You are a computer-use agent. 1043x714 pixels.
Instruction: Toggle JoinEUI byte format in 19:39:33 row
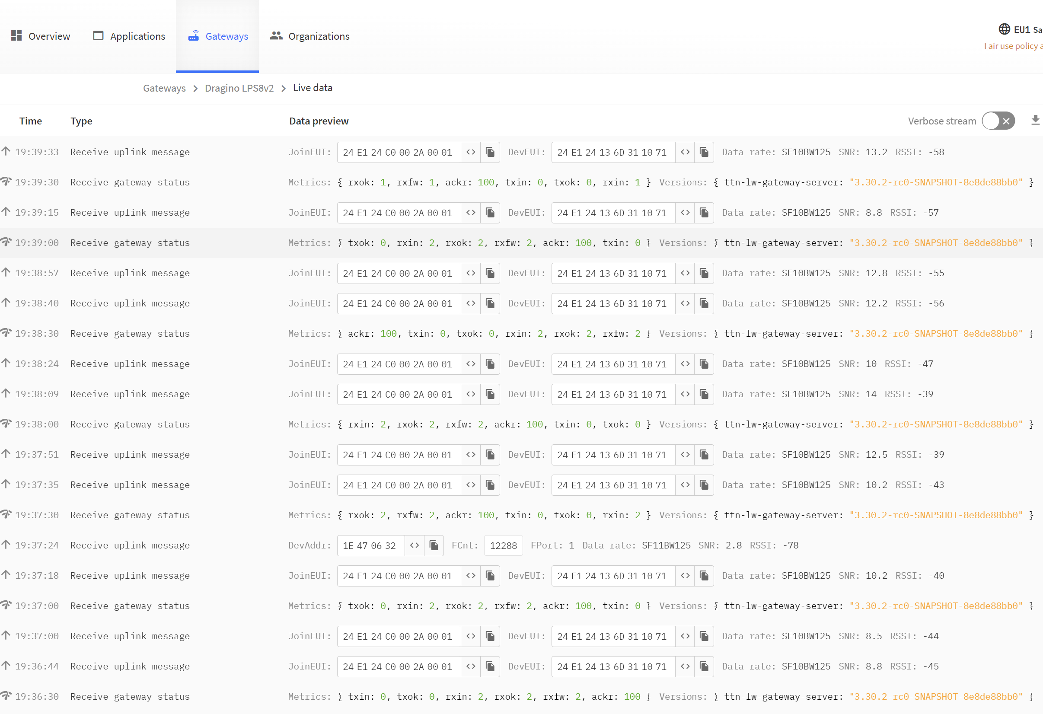tap(470, 152)
